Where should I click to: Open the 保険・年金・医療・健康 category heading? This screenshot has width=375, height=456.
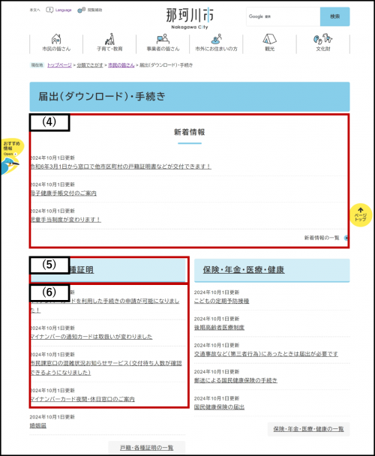pyautogui.click(x=244, y=270)
